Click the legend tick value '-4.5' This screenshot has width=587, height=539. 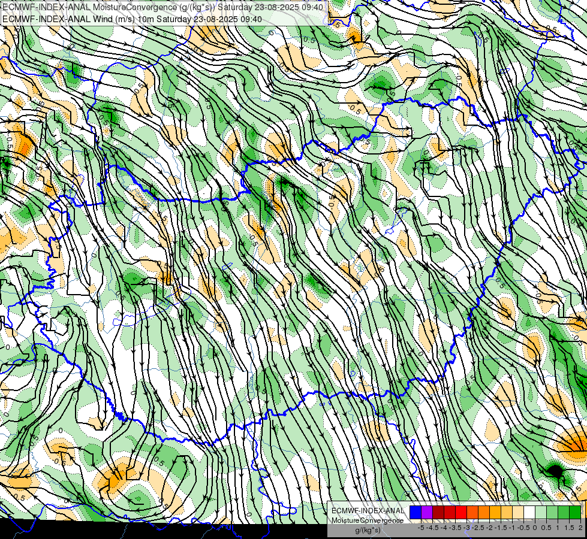432,528
